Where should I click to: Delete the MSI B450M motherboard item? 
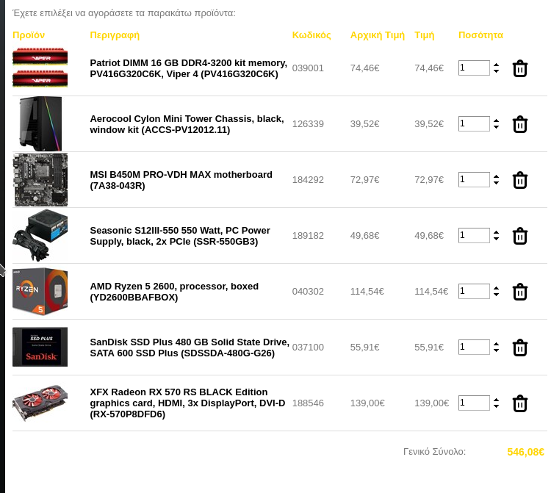click(x=519, y=180)
